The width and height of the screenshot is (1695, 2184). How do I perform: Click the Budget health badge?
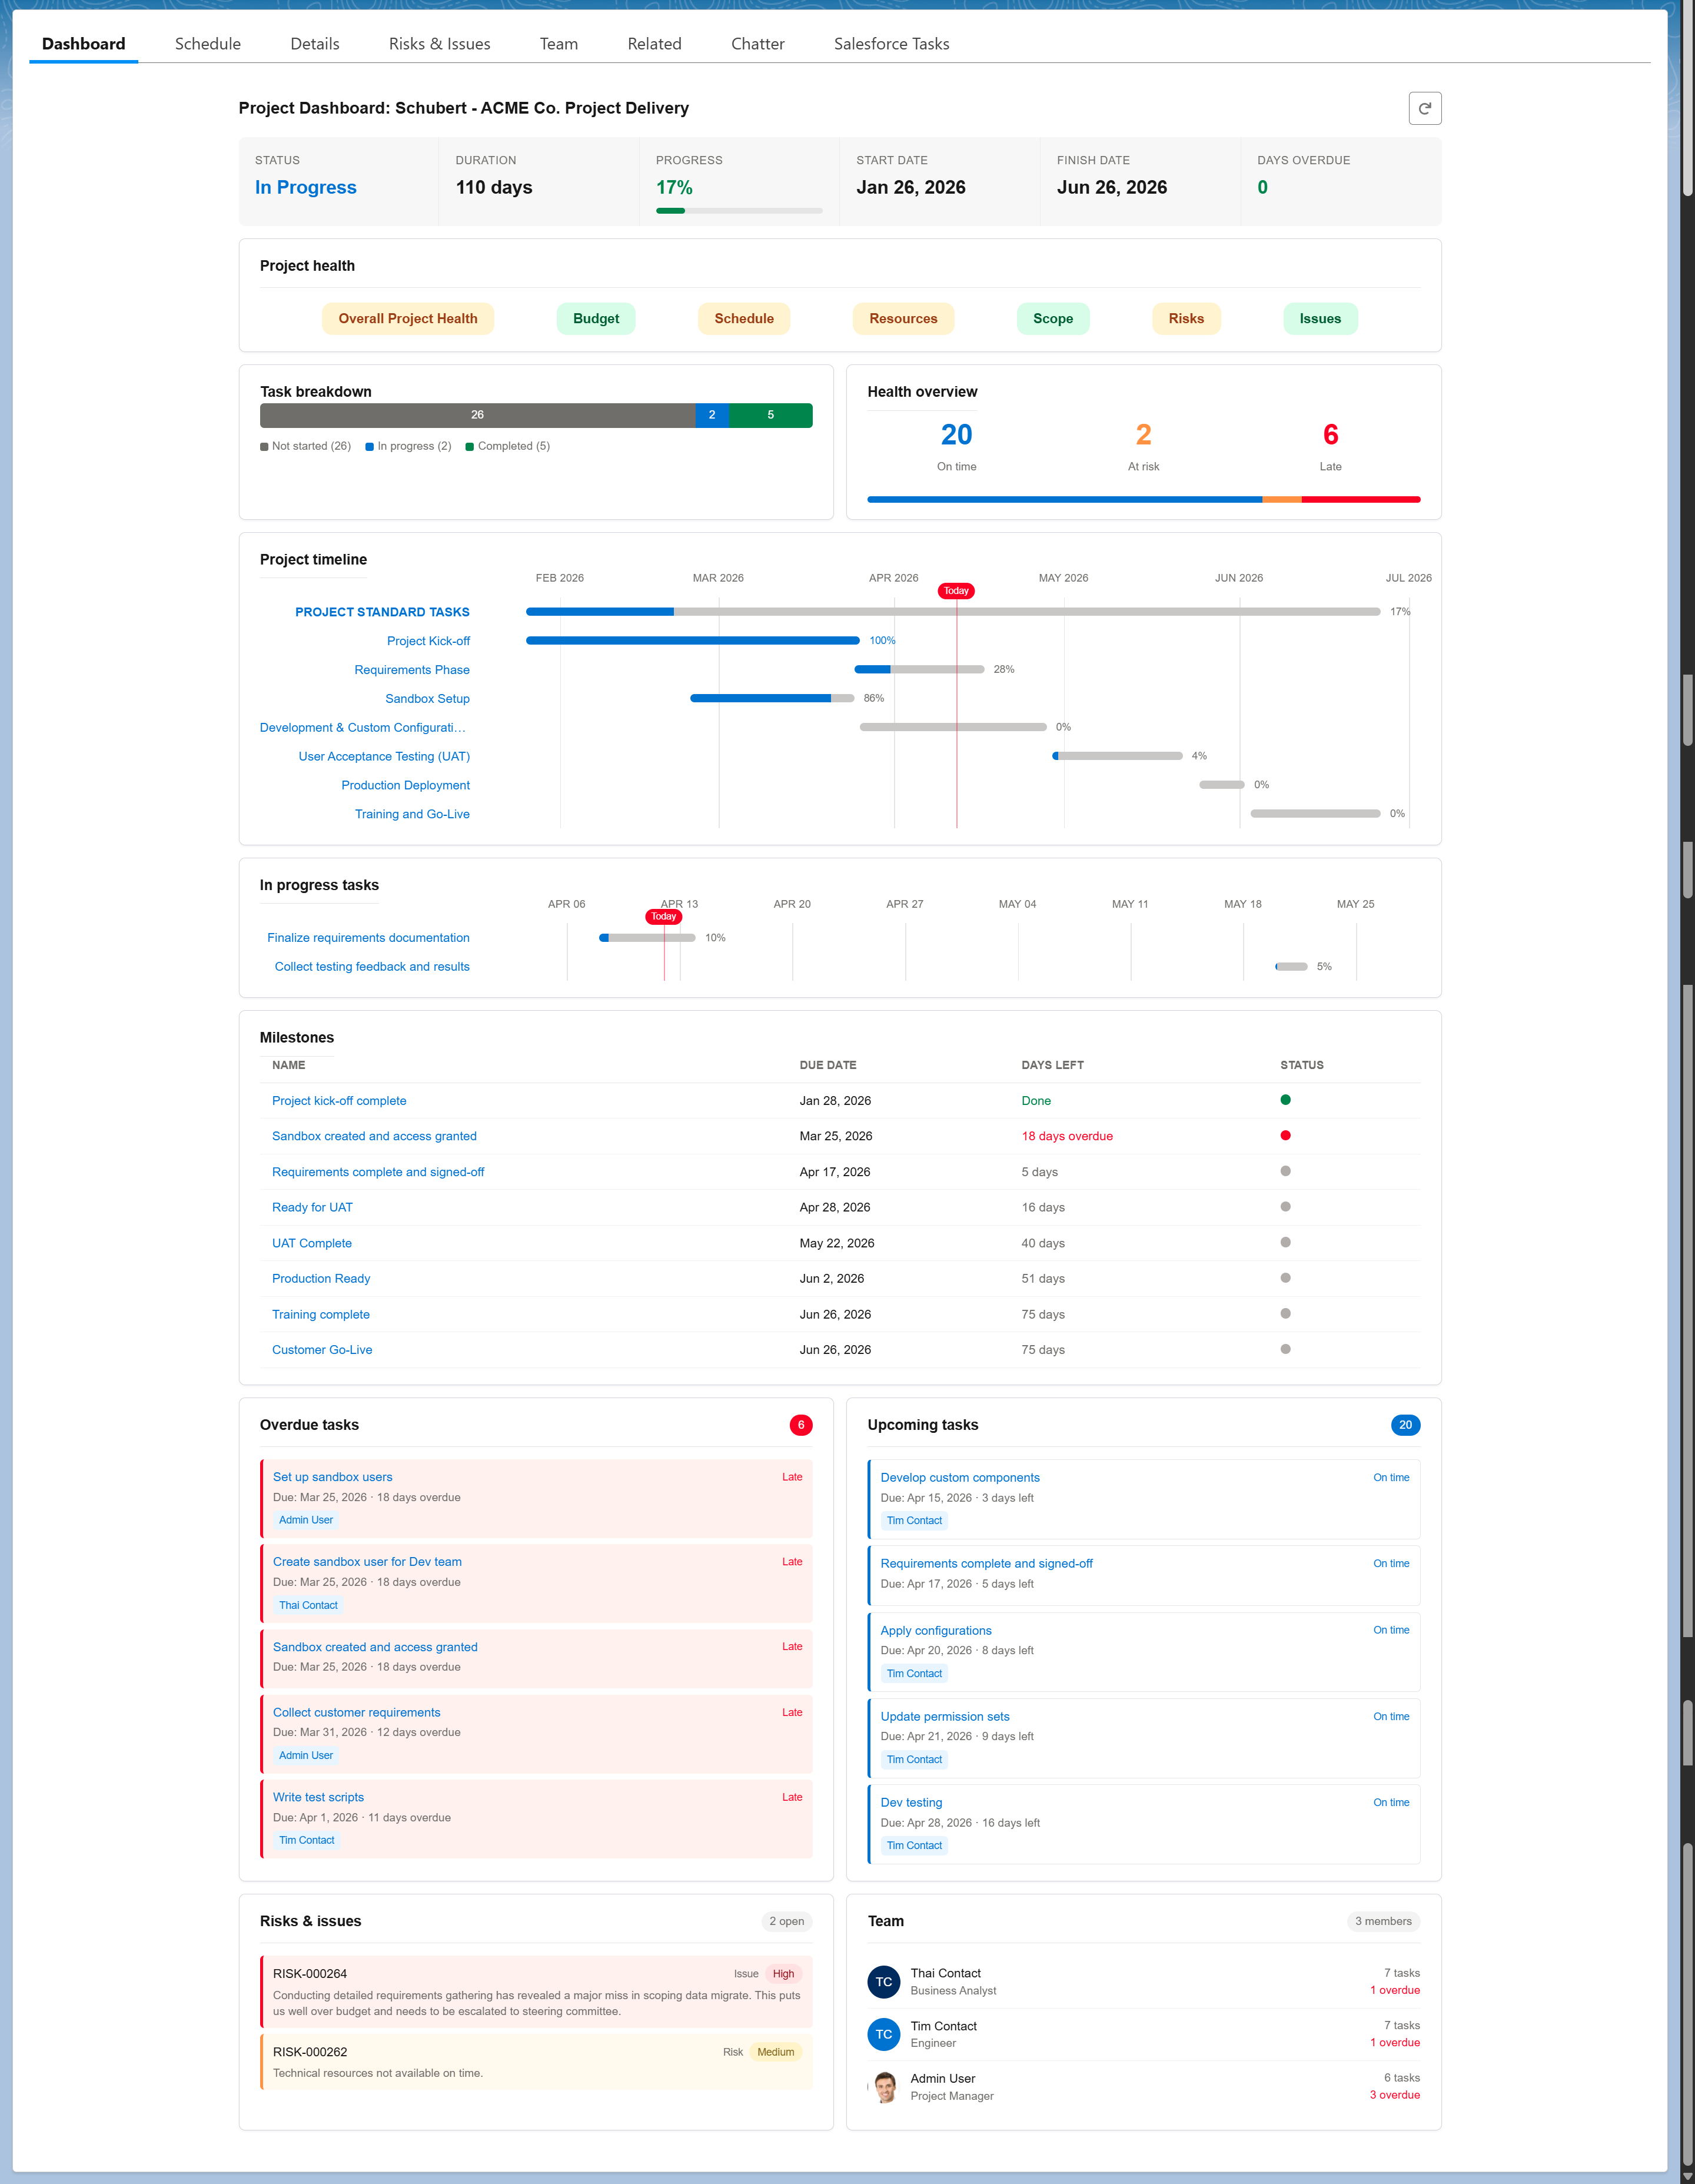[x=596, y=319]
